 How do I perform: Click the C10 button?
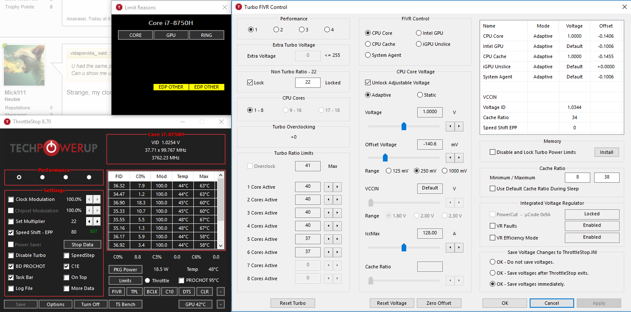point(170,292)
